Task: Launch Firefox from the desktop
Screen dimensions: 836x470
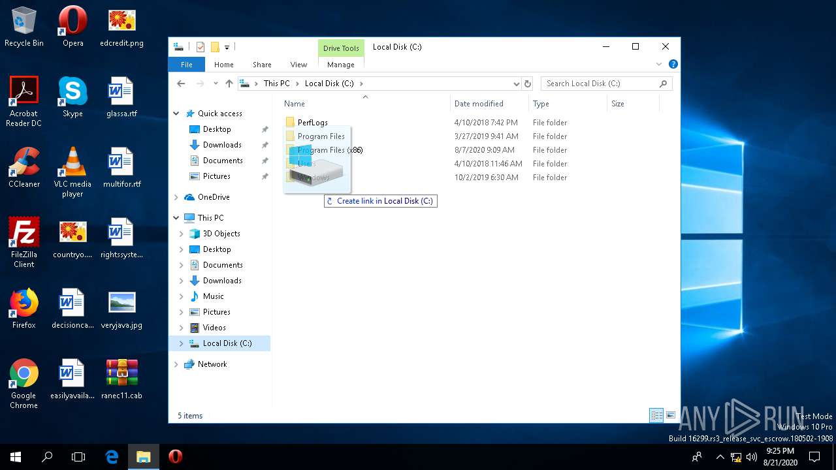Action: (24, 309)
